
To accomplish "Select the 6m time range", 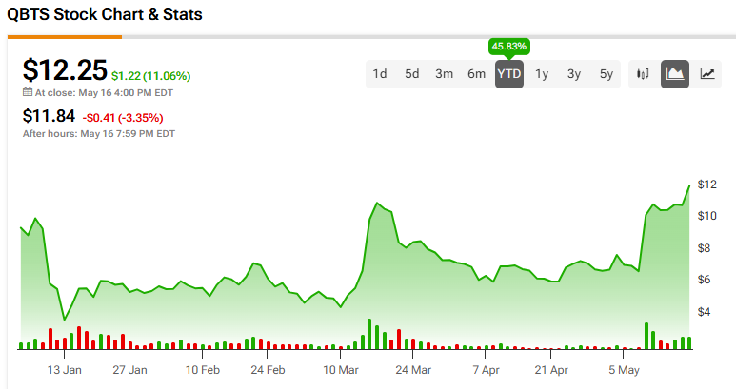I will pos(476,74).
